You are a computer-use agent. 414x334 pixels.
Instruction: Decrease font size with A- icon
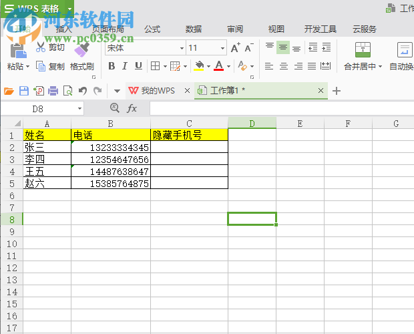(249, 48)
